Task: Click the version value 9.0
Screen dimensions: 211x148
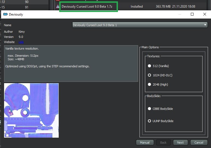Action: pyautogui.click(x=21, y=37)
